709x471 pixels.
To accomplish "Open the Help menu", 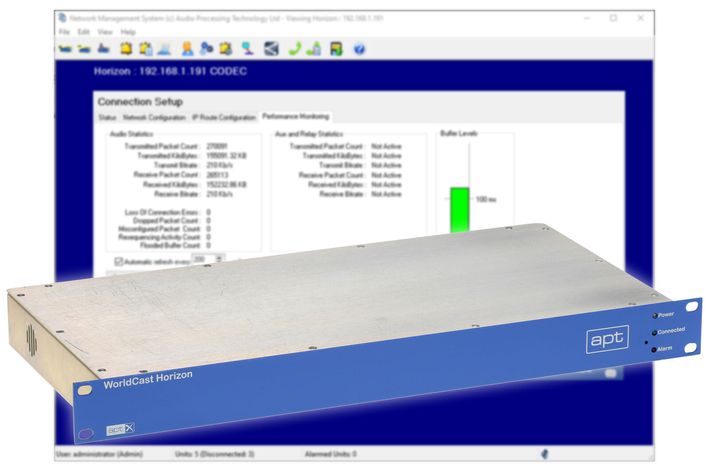I will (x=128, y=32).
